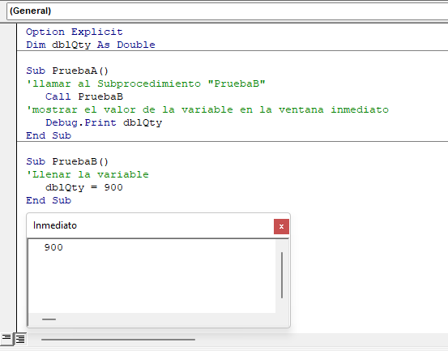Click the line "Dim dblQty As Double"

(x=91, y=45)
